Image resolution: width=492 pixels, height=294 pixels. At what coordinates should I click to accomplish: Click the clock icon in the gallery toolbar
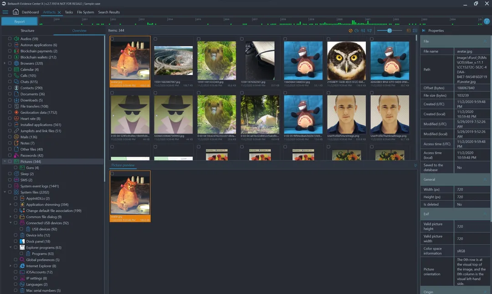point(356,30)
